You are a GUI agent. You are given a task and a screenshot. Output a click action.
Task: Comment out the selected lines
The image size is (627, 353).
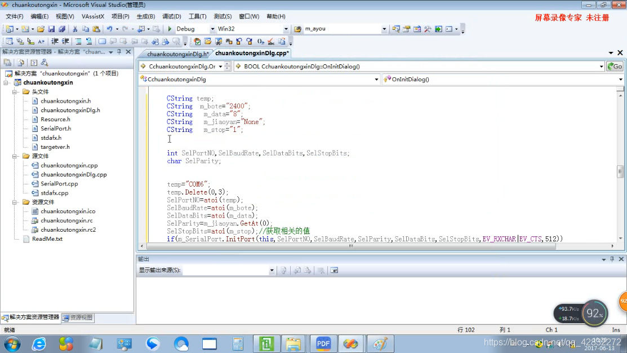tap(78, 41)
